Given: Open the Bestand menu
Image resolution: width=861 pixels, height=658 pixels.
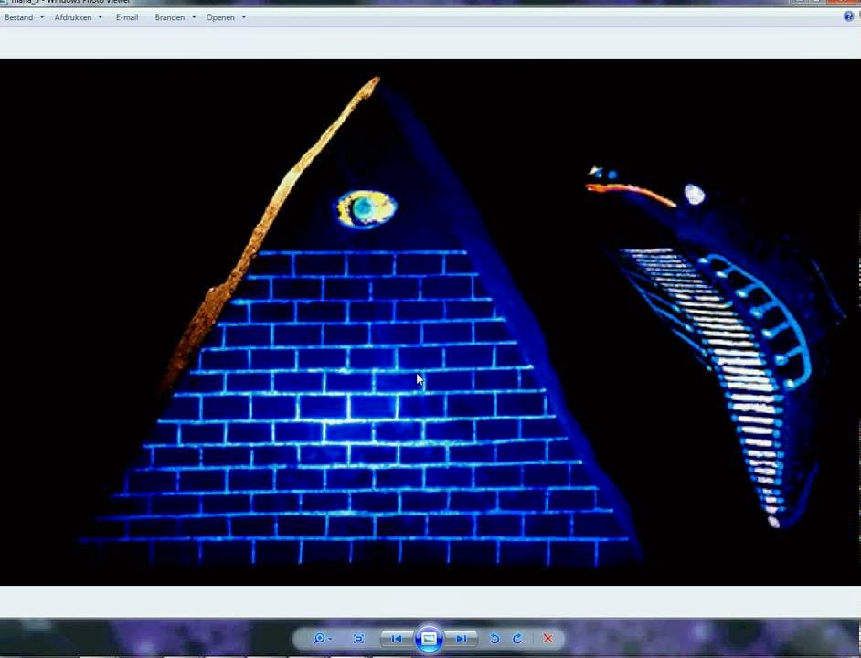Looking at the screenshot, I should pyautogui.click(x=19, y=17).
